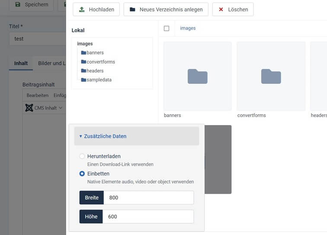Click the folder icon in Neues Verzeichnis button
The image size is (327, 235).
[x=132, y=10]
